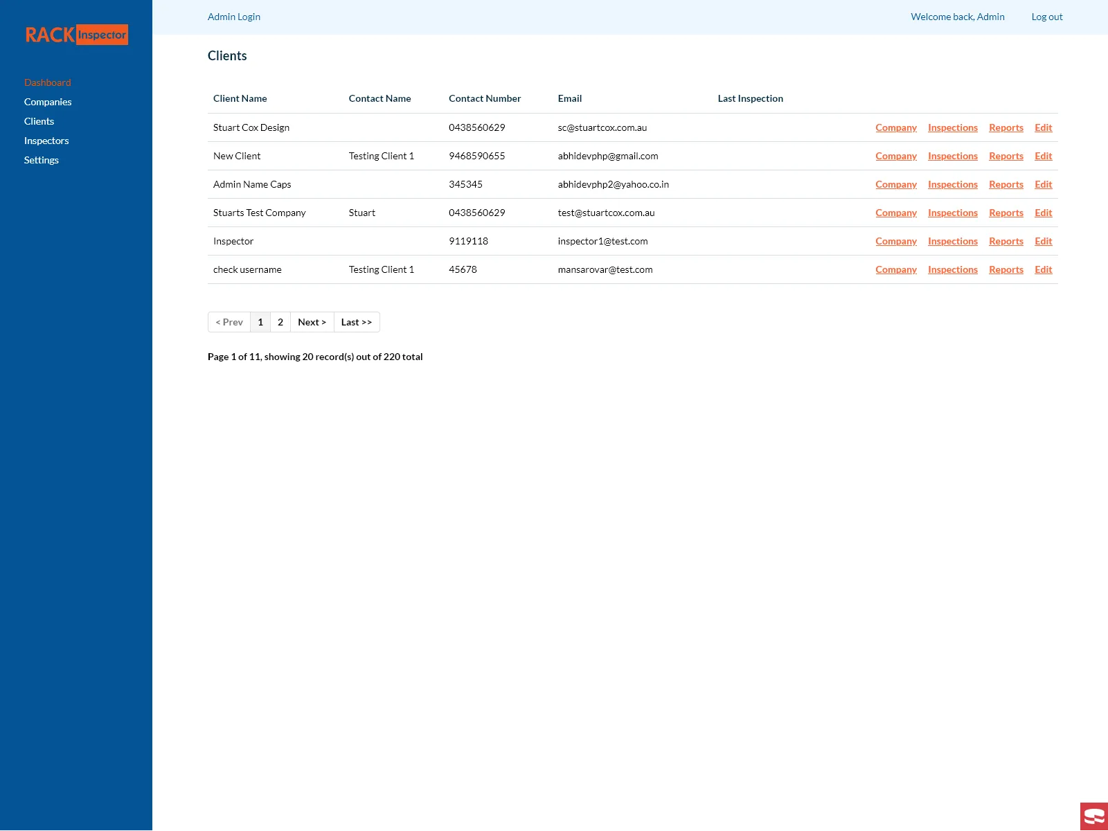1108x831 pixels.
Task: Edit the Stuarts Test Company client
Action: (1043, 213)
